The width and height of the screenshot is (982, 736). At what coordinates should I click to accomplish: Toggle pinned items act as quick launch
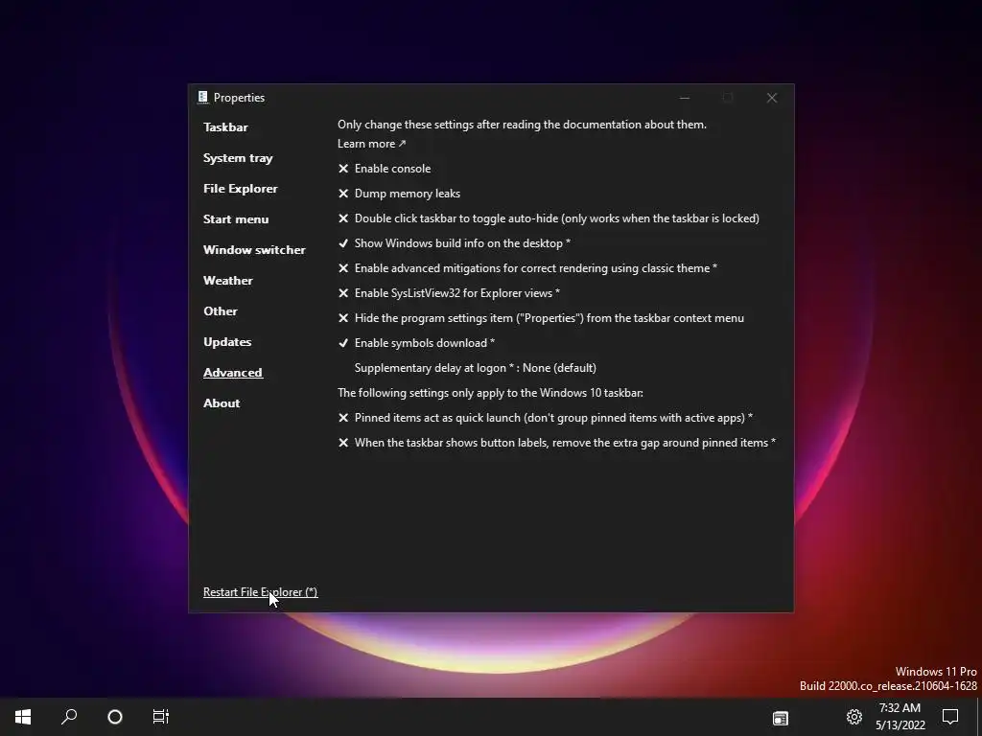pos(545,418)
